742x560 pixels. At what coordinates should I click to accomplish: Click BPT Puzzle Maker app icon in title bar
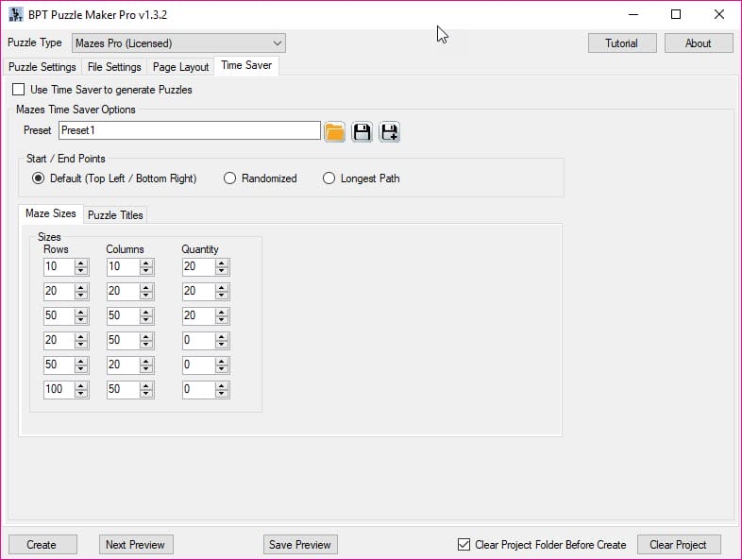point(16,15)
